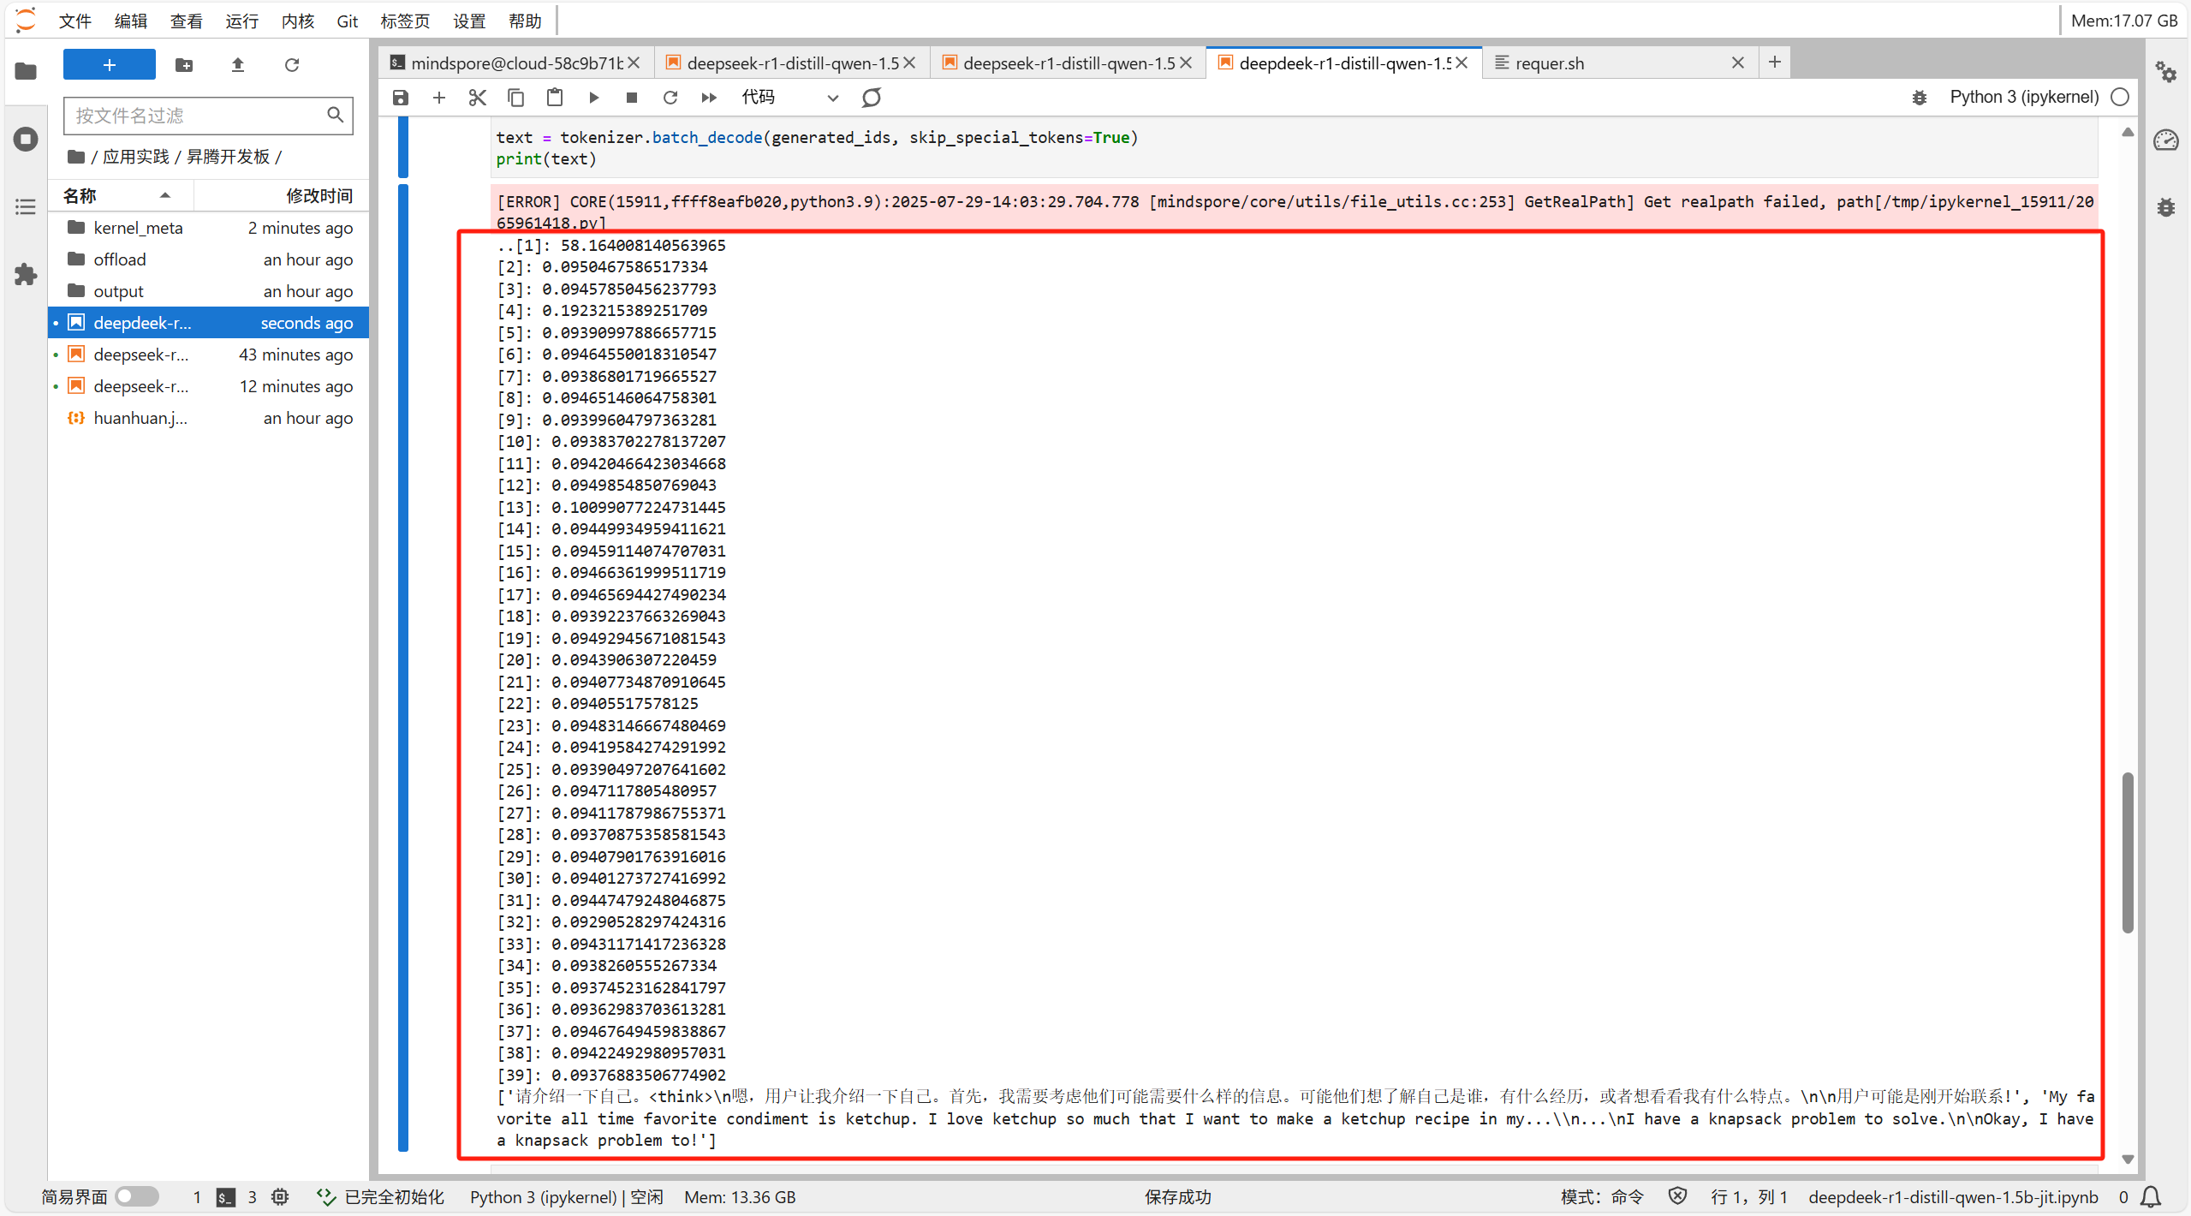Click the blue new launcher plus button
Screen dimensions: 2191x1216
point(110,65)
